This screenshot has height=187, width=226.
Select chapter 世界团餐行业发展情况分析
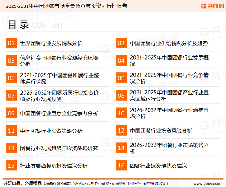click(x=51, y=43)
